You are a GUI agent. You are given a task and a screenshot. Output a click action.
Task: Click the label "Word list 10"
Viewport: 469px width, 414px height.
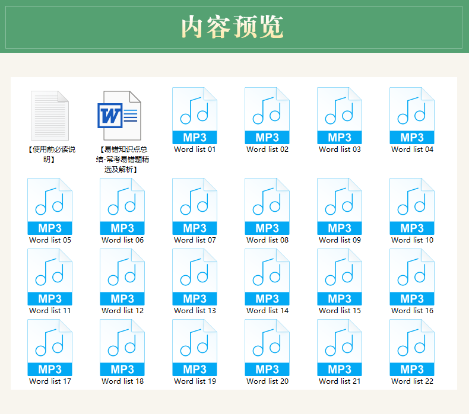tap(412, 240)
